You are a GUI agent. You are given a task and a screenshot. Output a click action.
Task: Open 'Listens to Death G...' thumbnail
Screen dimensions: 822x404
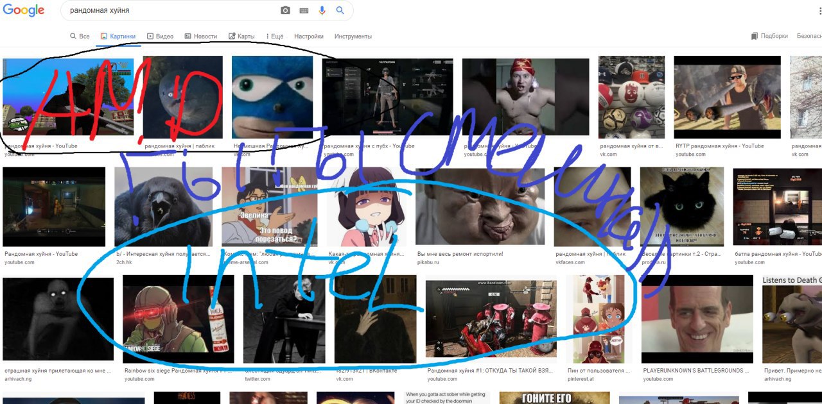pyautogui.click(x=792, y=319)
